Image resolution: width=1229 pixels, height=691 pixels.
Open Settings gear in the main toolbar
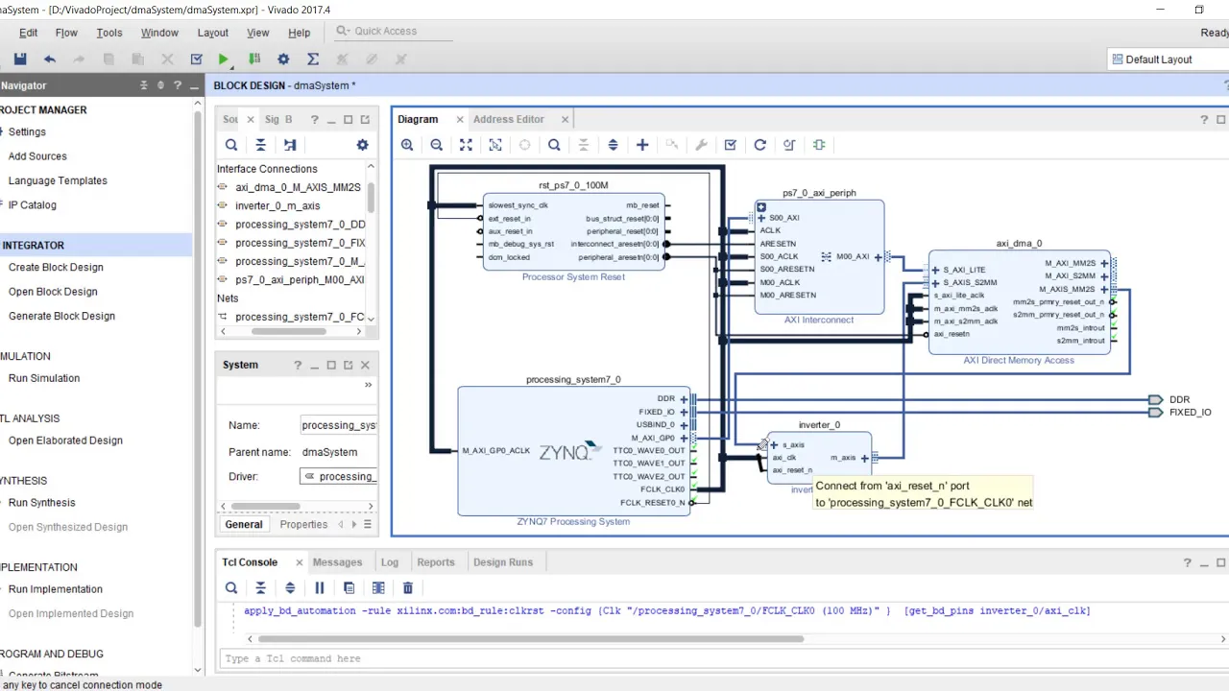(x=283, y=60)
